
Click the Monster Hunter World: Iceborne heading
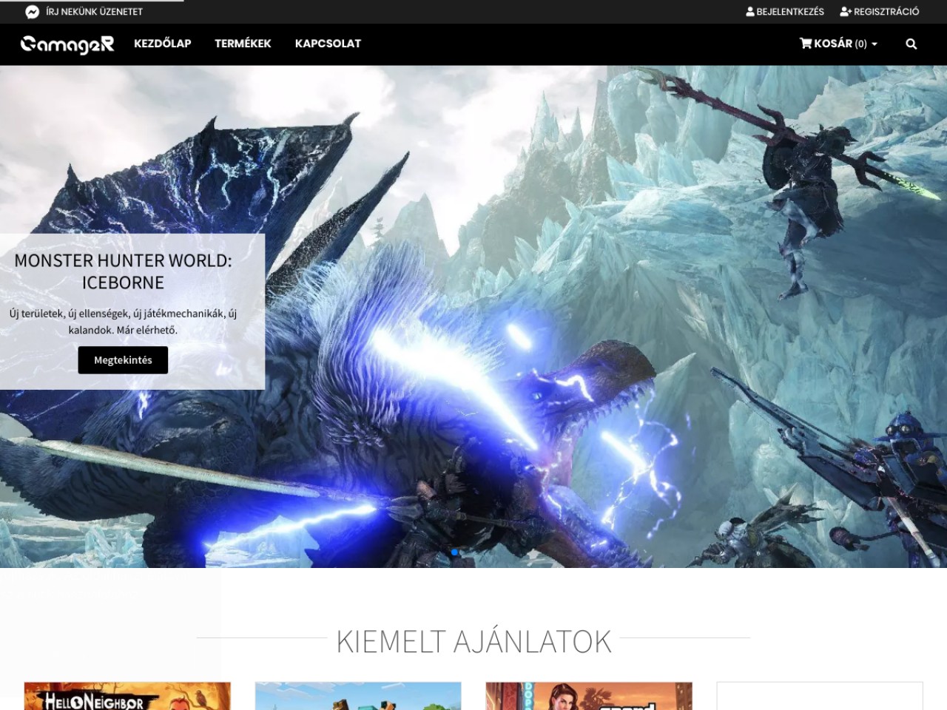(x=123, y=271)
